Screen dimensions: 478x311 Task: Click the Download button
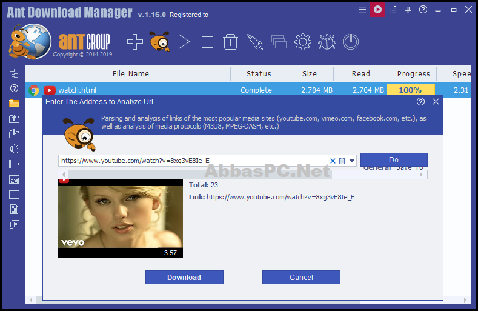pyautogui.click(x=184, y=278)
